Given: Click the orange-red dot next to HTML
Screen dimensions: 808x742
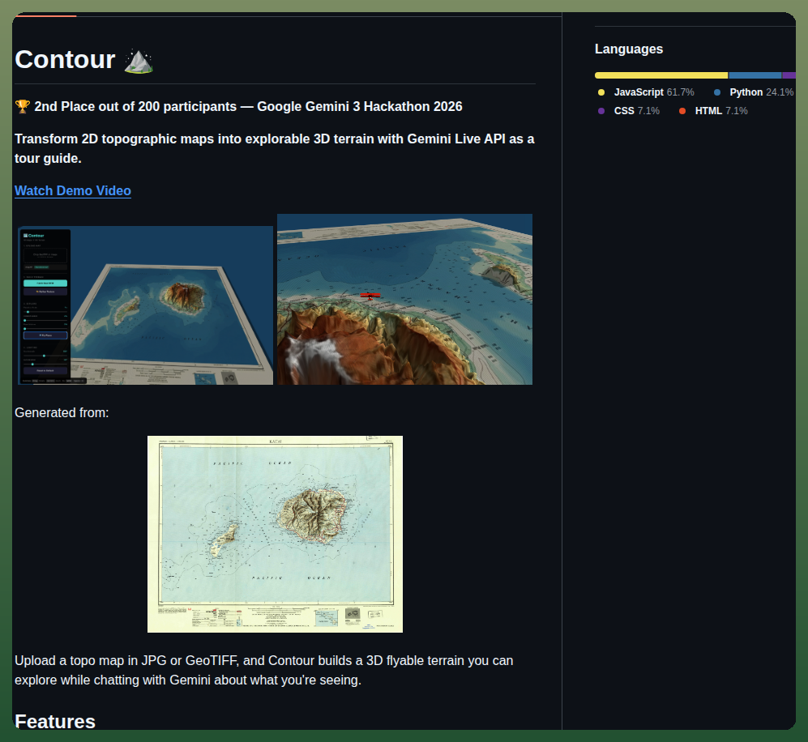Looking at the screenshot, I should [682, 111].
